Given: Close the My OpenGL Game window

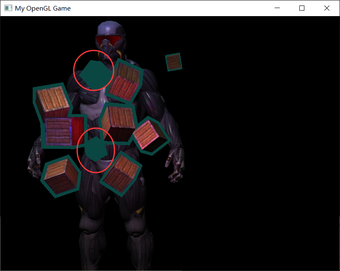Looking at the screenshot, I should click(327, 8).
